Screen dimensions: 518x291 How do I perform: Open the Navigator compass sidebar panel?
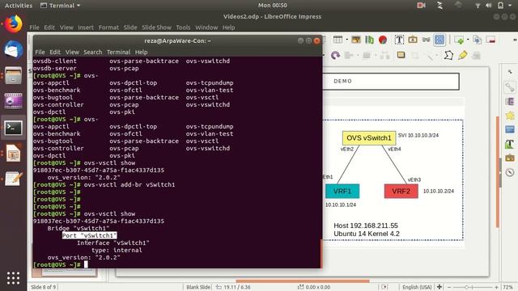coord(510,172)
